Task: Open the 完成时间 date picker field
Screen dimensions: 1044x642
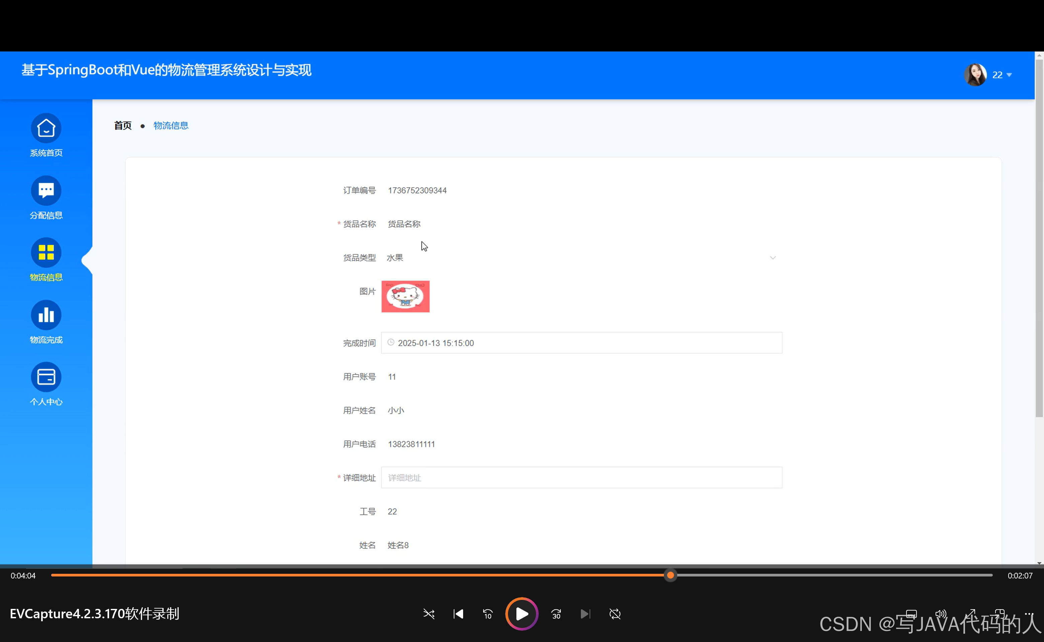Action: tap(581, 343)
